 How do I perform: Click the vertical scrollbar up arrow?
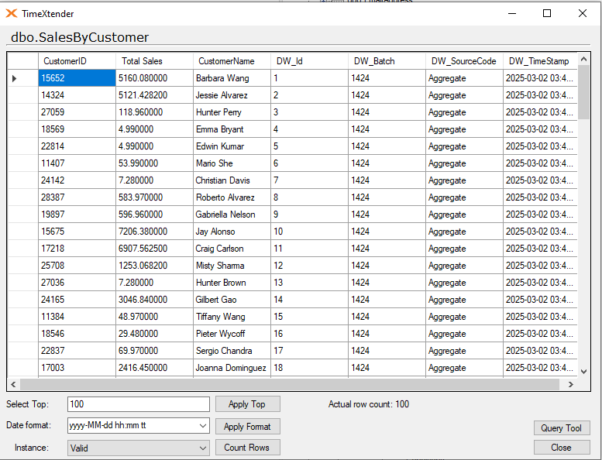(583, 59)
